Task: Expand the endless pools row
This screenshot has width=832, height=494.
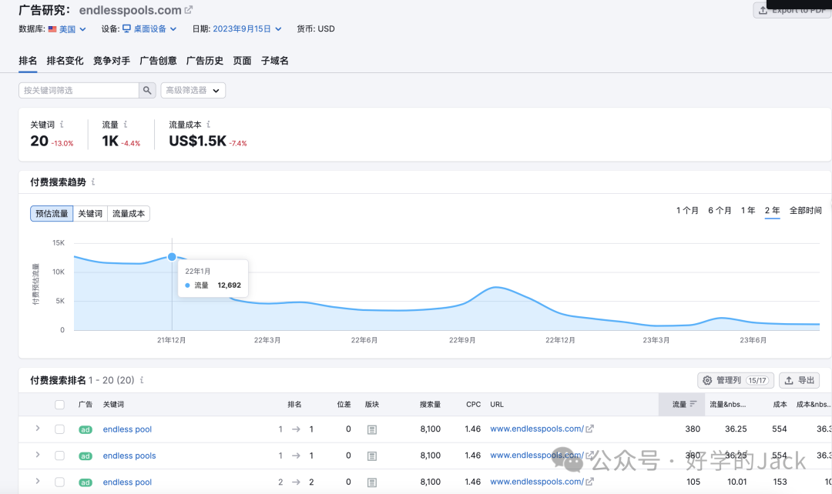Action: [x=38, y=455]
